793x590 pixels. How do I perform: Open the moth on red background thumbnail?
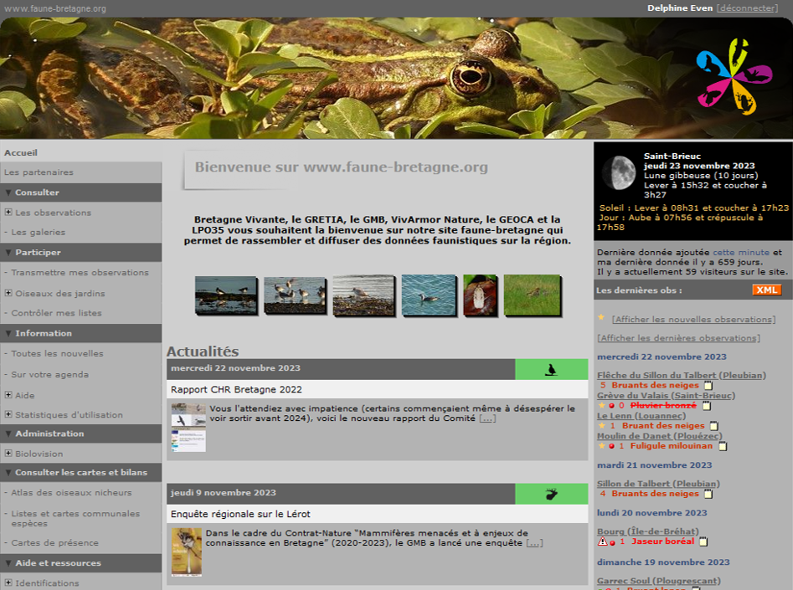click(480, 295)
